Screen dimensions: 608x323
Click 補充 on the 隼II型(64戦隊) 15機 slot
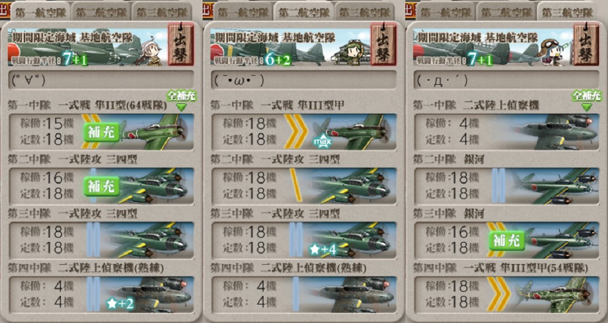coord(101,132)
